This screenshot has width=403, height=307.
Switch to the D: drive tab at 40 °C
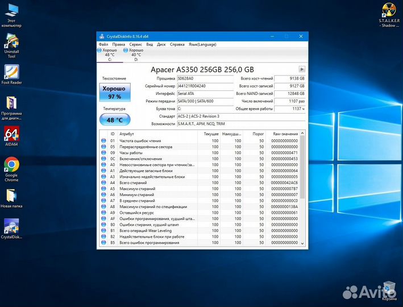tap(136, 55)
